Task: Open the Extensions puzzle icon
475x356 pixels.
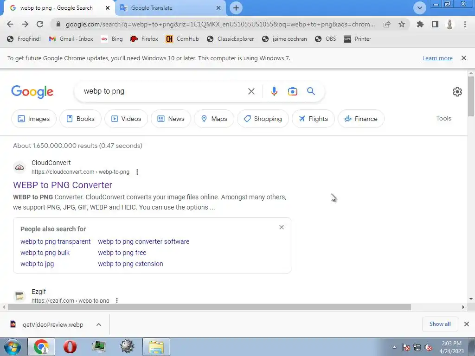Action: click(x=420, y=24)
